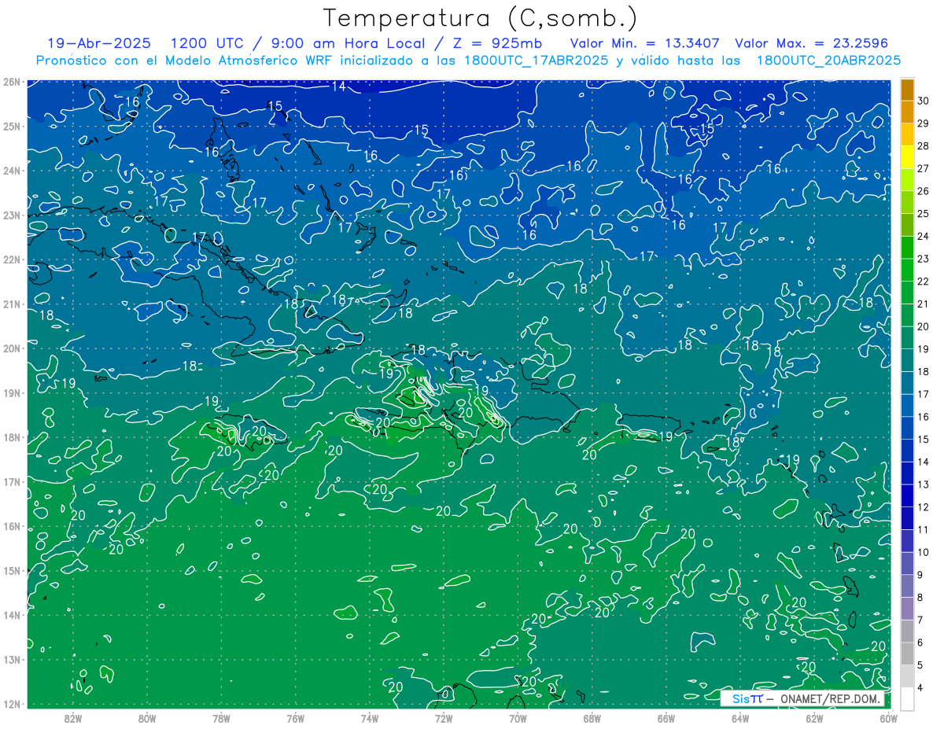
Task: Click the lime colorbar swatch between 25 and 26
Action: (907, 202)
